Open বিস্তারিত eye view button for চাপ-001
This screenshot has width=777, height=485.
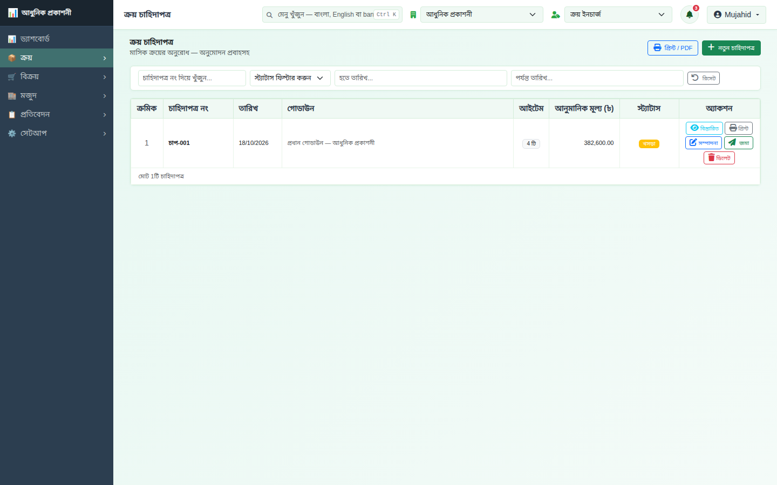click(x=704, y=128)
